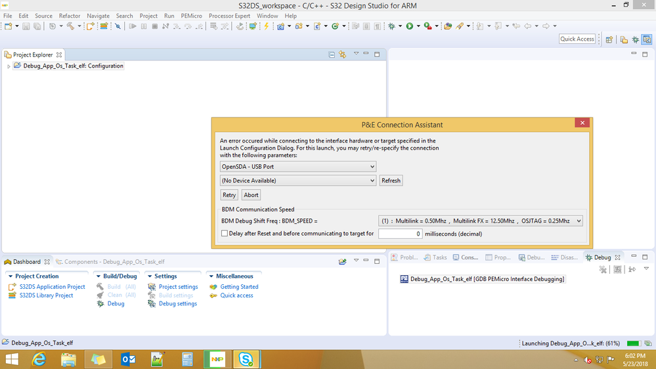Click the Quick Access search field
The width and height of the screenshot is (656, 369).
click(577, 39)
